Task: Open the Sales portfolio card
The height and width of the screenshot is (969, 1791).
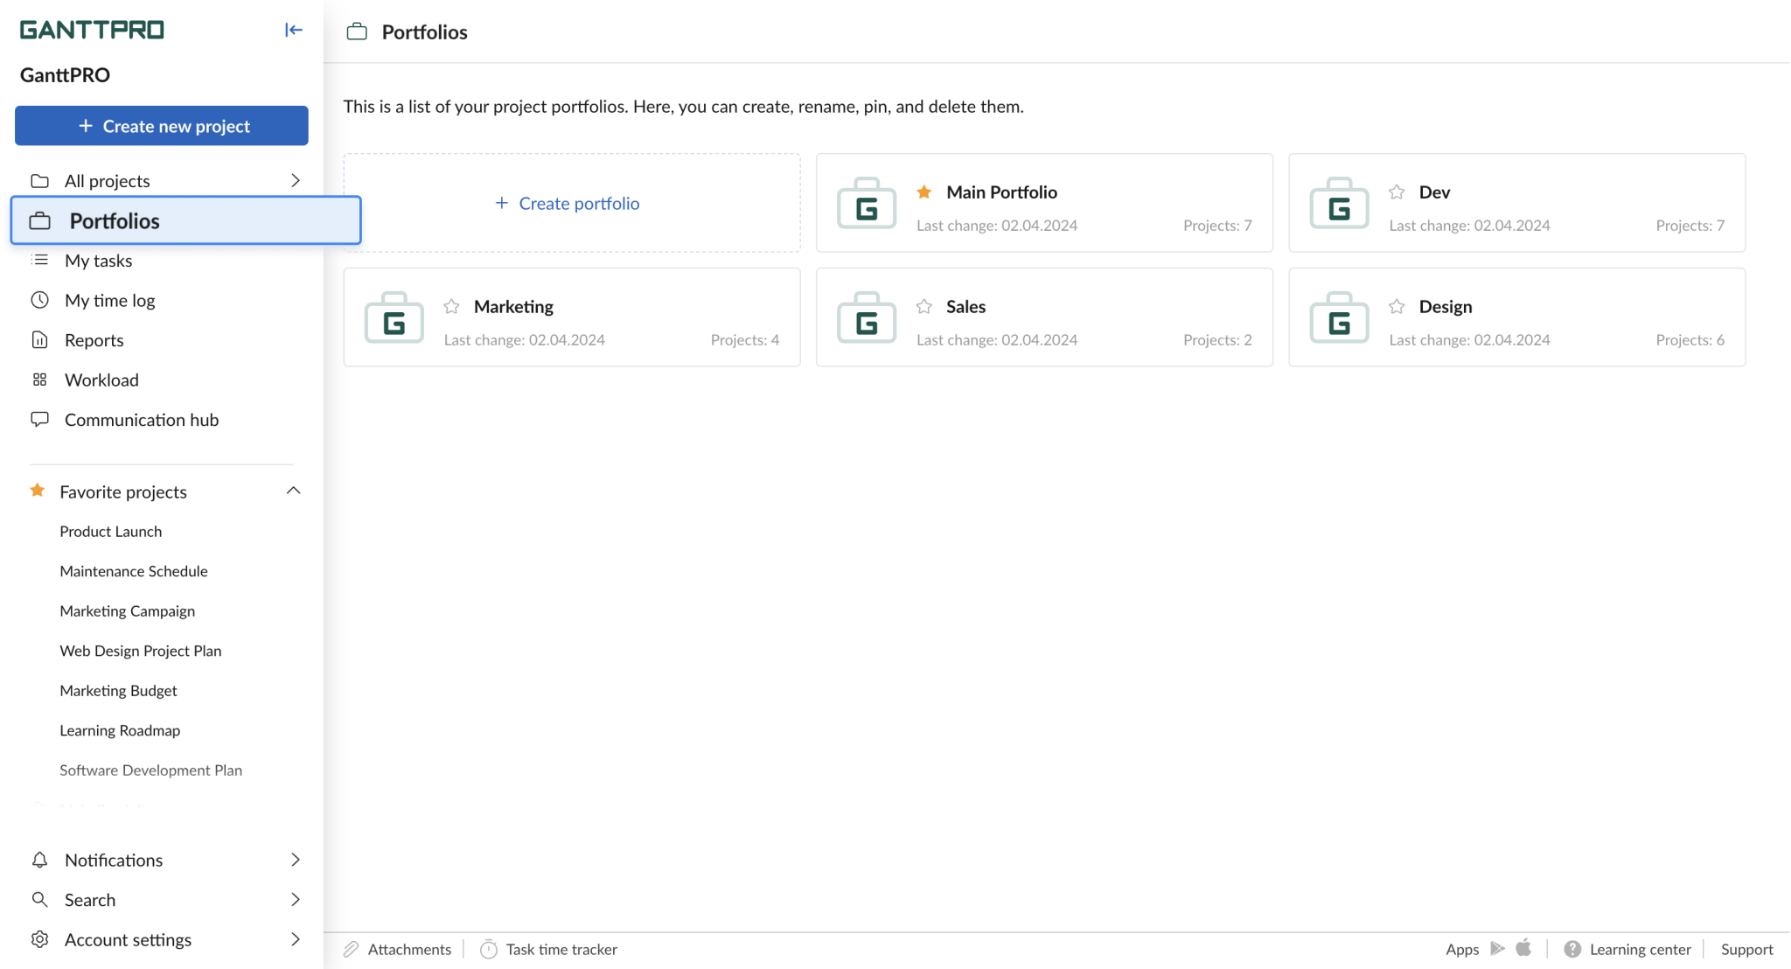Action: (1043, 317)
